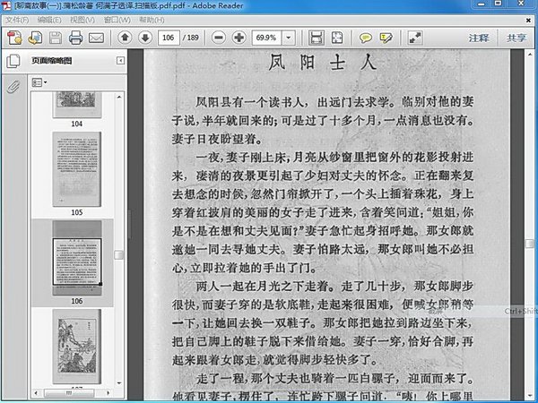This screenshot has width=538, height=403.
Task: Send file via email envelope icon
Action: point(96,38)
